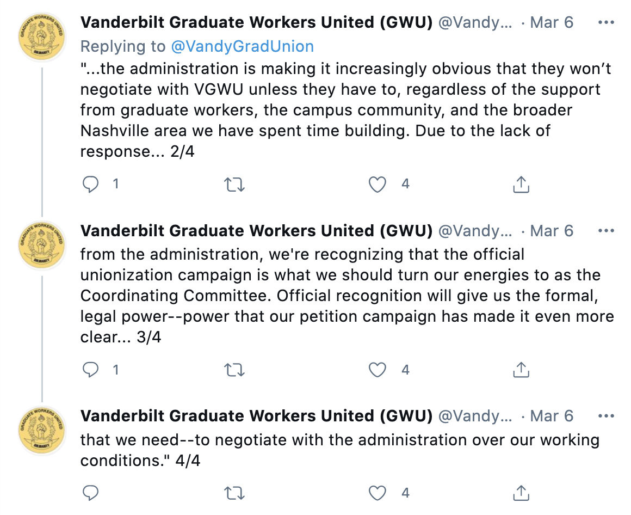Share the 3/4 tweet

click(521, 370)
